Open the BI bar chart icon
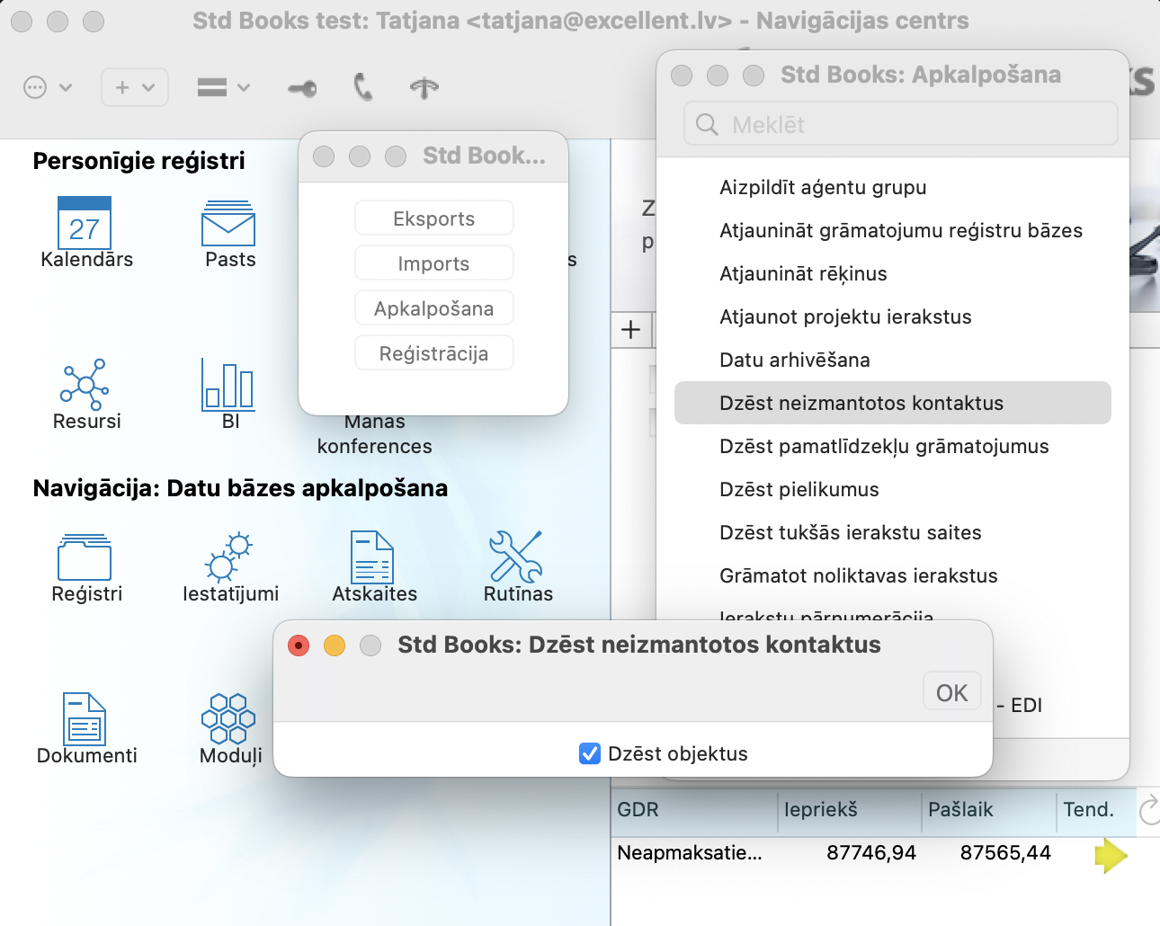1160x926 pixels. pyautogui.click(x=228, y=384)
